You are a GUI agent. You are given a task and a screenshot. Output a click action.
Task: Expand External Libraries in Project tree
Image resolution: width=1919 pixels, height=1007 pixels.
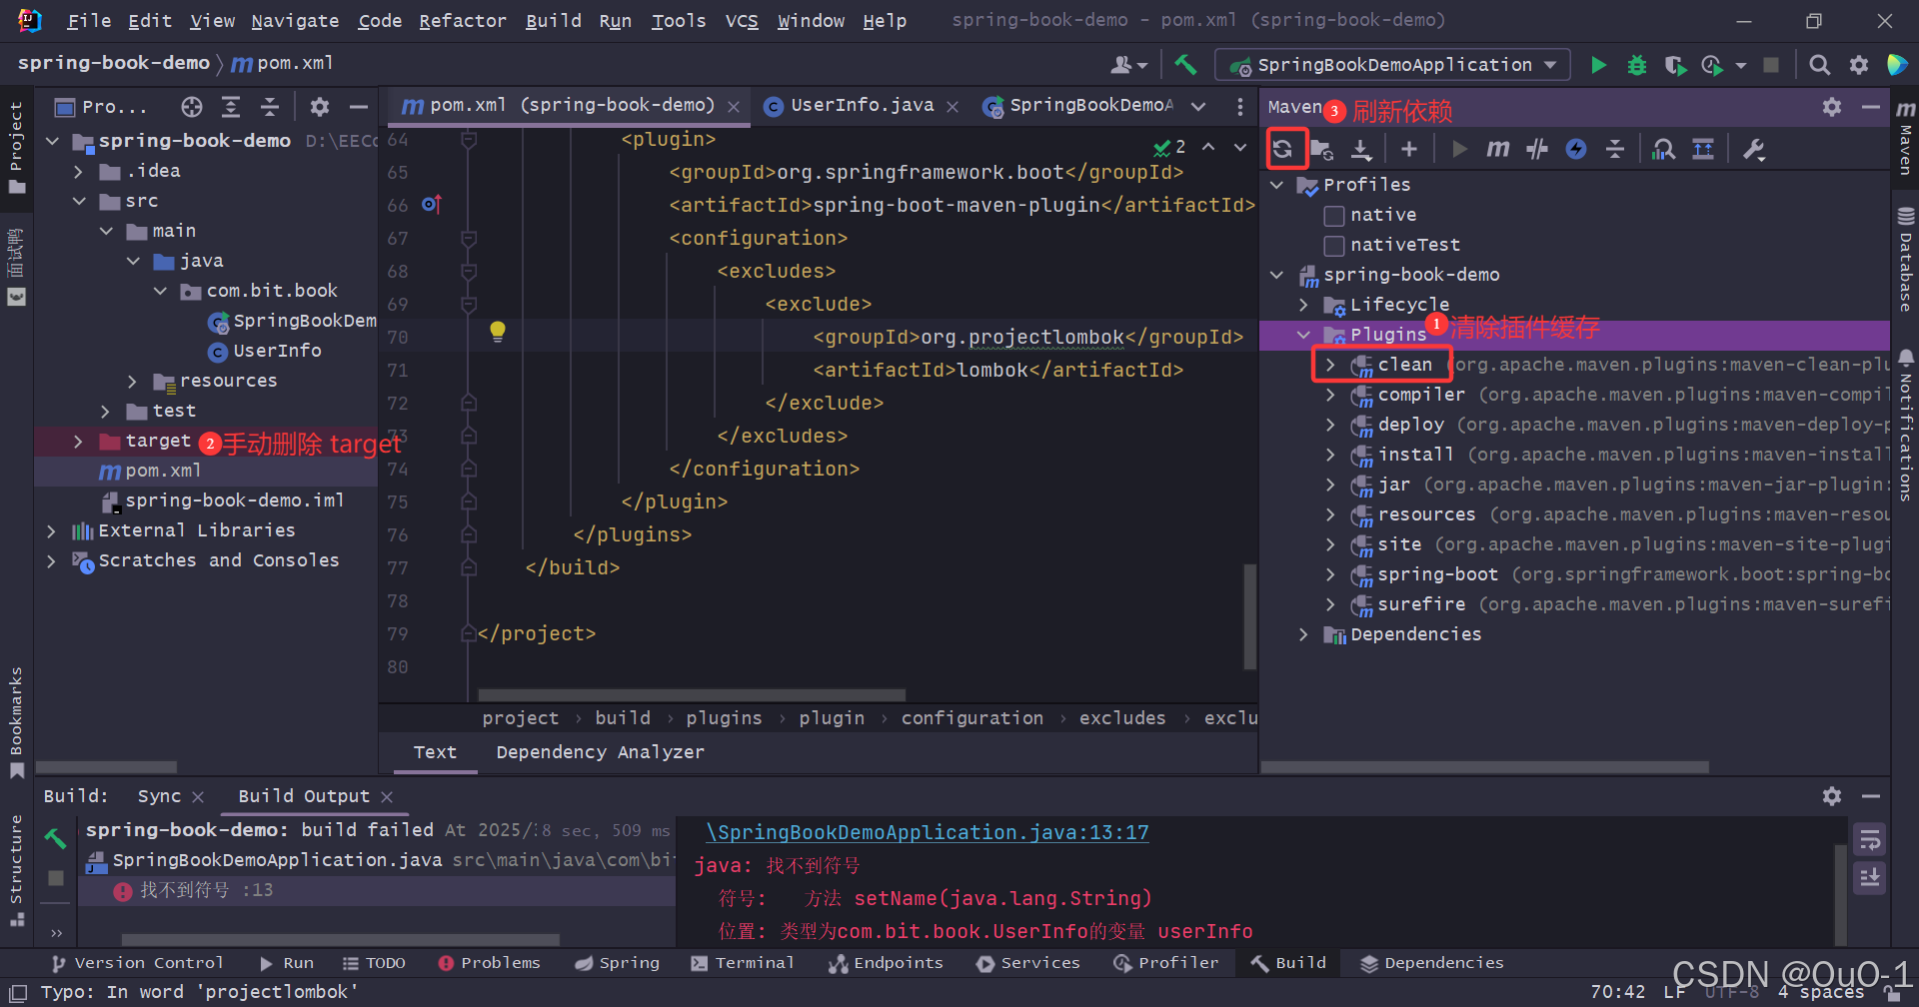pyautogui.click(x=52, y=530)
